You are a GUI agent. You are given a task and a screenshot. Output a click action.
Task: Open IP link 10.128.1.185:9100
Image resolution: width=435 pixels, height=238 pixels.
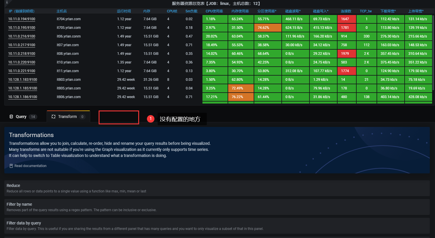tap(23, 88)
